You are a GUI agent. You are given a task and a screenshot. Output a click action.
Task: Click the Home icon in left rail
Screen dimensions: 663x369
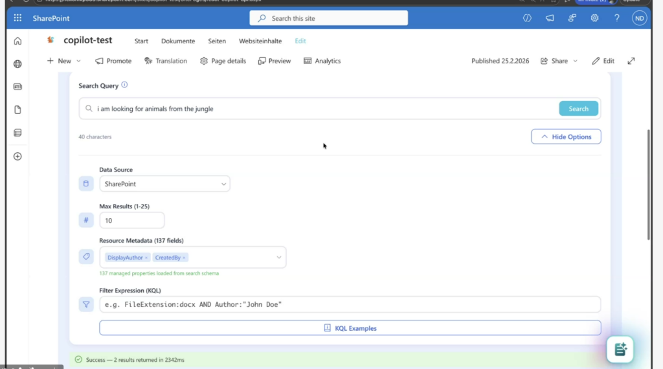17,41
